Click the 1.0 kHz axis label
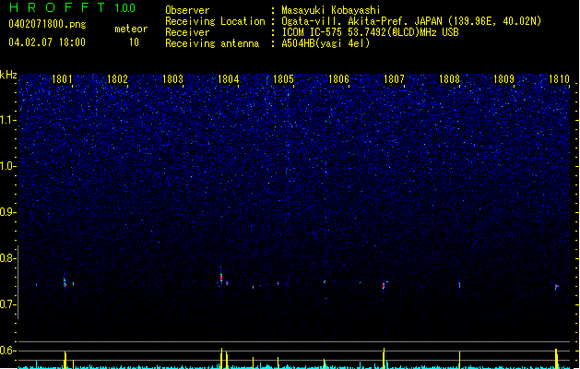580x369 pixels. tap(7, 166)
